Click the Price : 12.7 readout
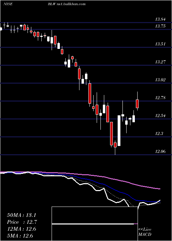 (22, 222)
